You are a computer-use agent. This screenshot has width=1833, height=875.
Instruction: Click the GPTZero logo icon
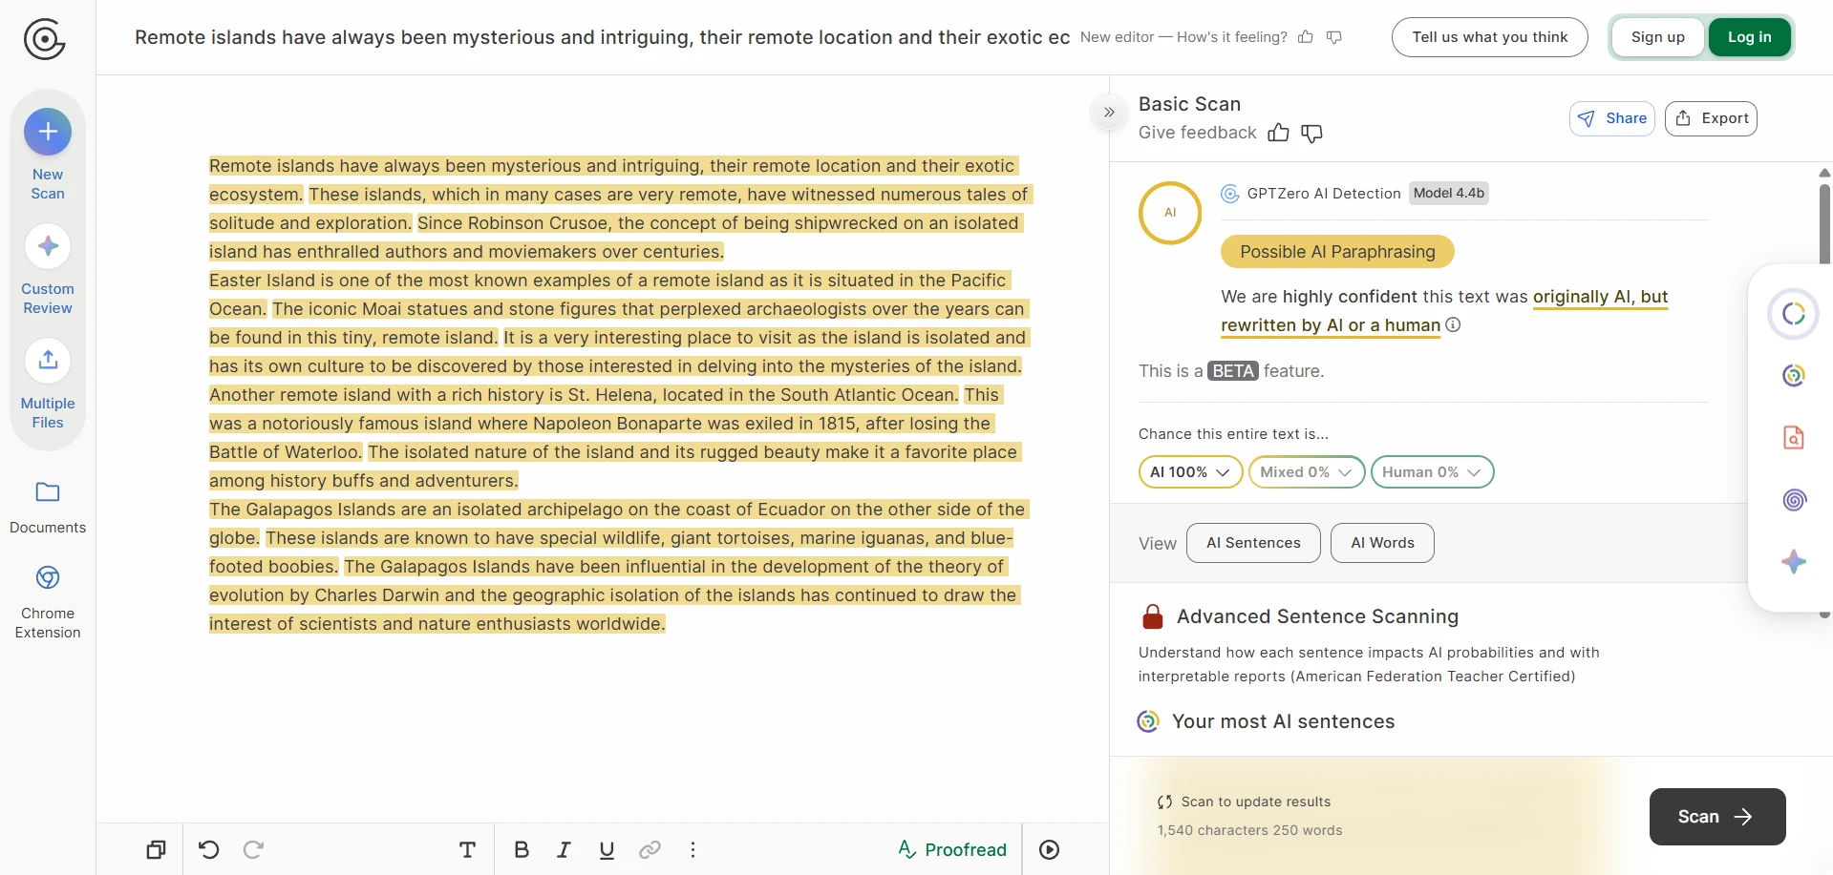[x=44, y=39]
